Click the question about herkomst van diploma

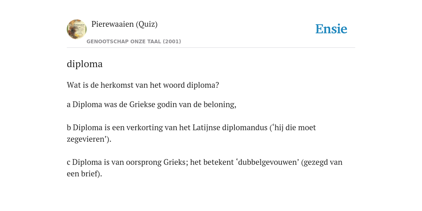click(143, 85)
